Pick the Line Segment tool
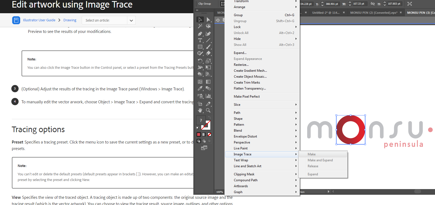 pyautogui.click(x=208, y=40)
